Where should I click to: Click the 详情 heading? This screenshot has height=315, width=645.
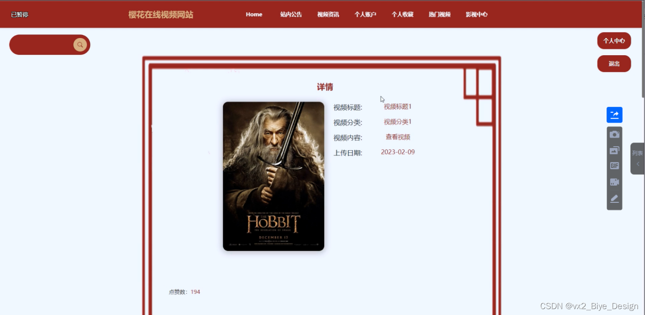point(325,87)
